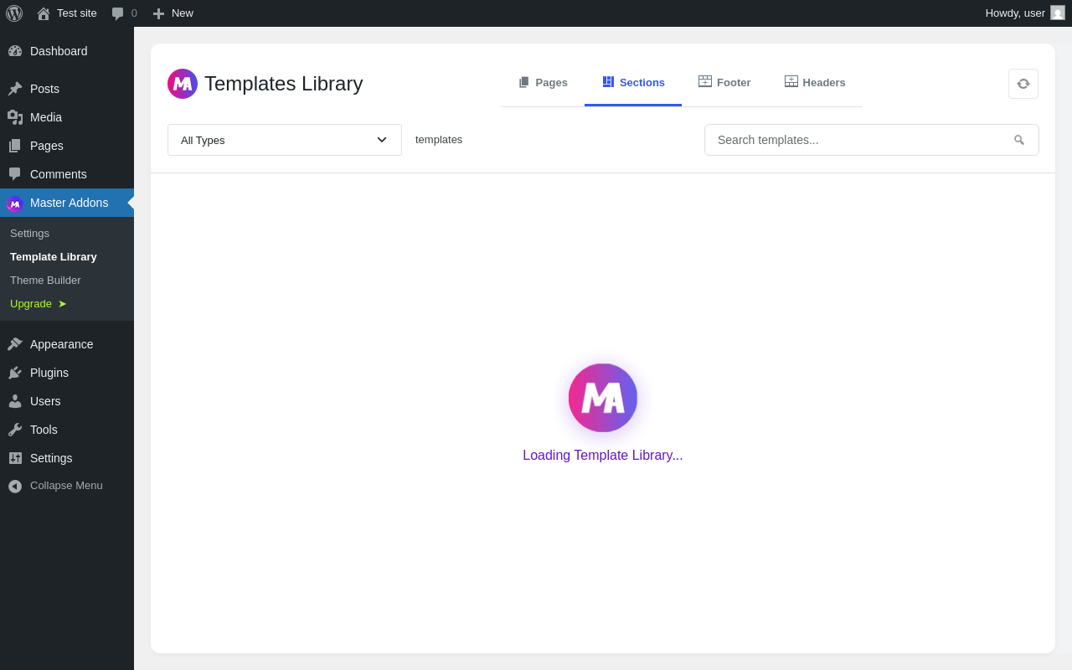Click the Master Addons logo beside Templates Library

pyautogui.click(x=183, y=84)
